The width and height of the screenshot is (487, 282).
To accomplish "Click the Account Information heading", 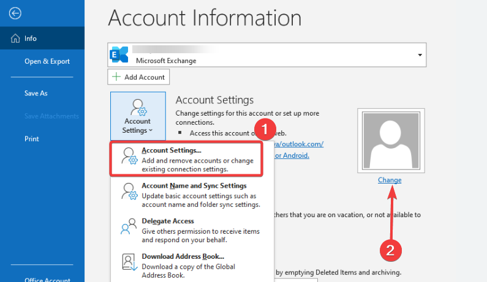I will [x=205, y=18].
